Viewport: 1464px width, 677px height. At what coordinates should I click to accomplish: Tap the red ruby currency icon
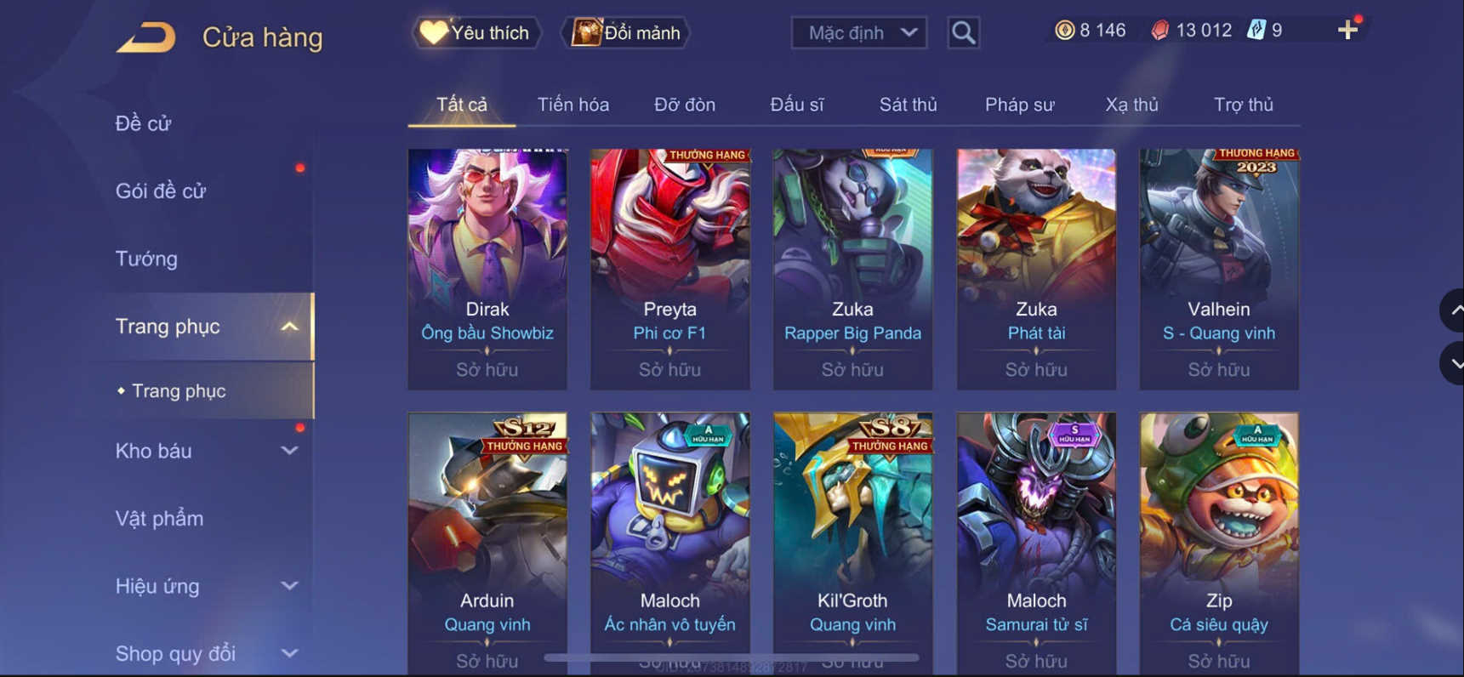tap(1159, 31)
